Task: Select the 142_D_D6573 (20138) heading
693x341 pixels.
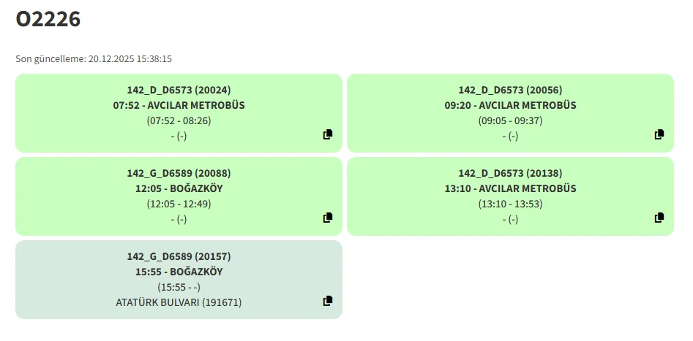Action: (x=510, y=174)
